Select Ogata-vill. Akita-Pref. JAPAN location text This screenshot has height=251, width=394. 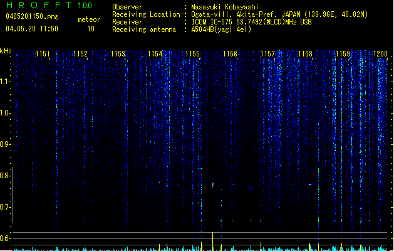[279, 14]
